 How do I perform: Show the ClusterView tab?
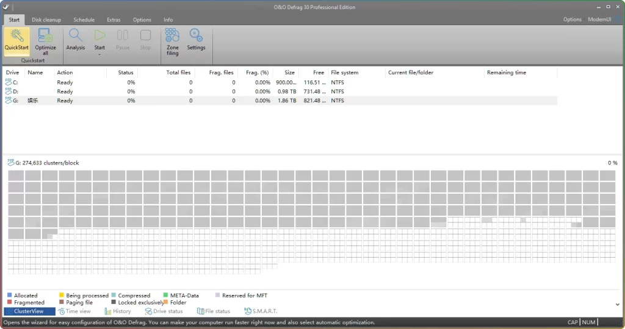(29, 311)
